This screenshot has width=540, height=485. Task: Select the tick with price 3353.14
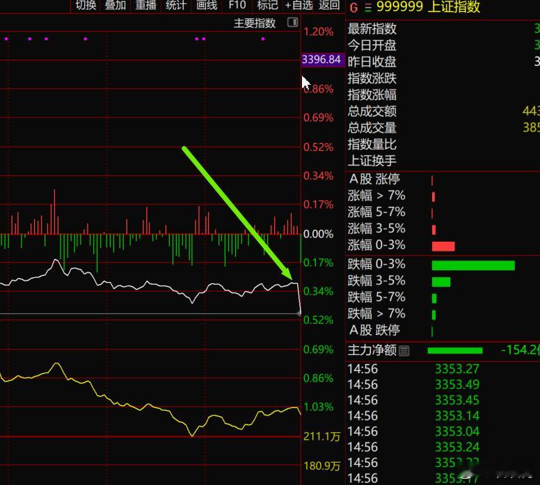click(443, 416)
